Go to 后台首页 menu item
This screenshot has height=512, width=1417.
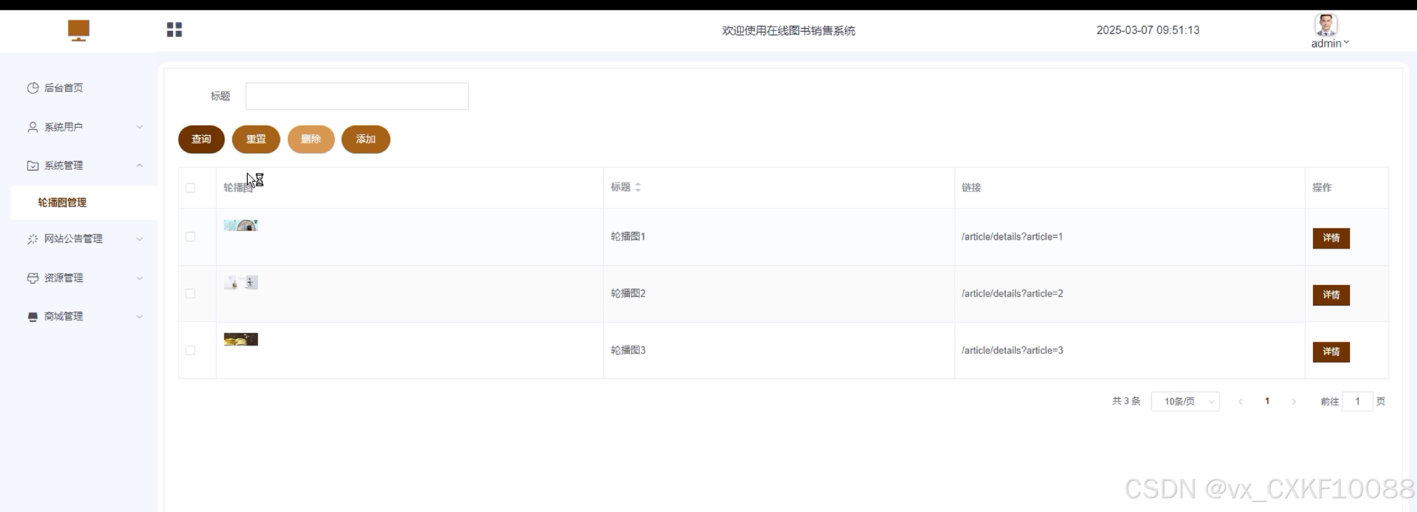pos(63,88)
